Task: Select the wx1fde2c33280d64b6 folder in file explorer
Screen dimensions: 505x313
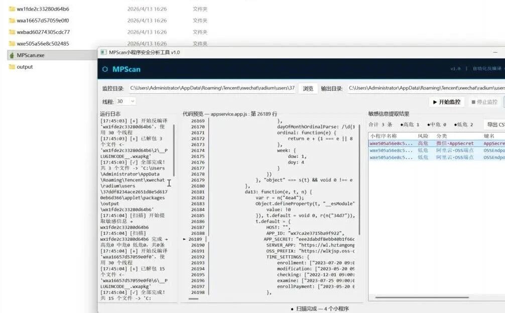Action: 43,9
